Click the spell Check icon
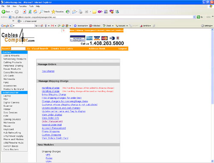This screenshot has width=214, height=163. [x=104, y=26]
